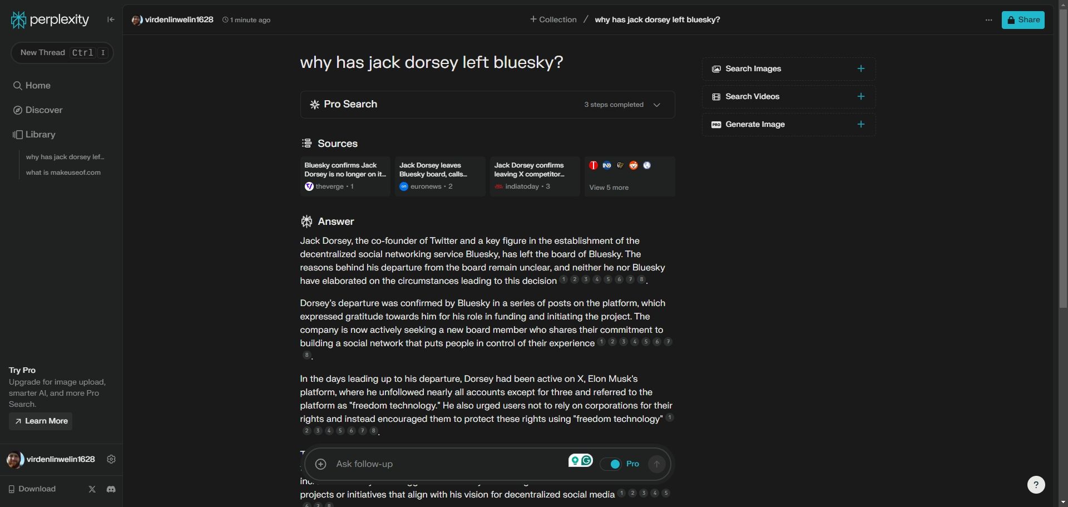This screenshot has height=507, width=1068.
Task: Add Search Images results with the plus icon
Action: 861,68
